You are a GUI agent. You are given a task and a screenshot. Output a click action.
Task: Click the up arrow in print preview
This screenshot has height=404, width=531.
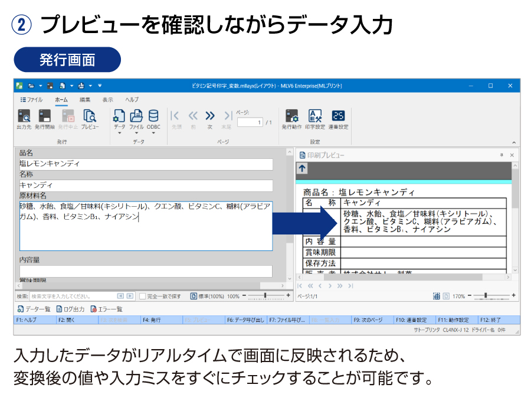(302, 168)
